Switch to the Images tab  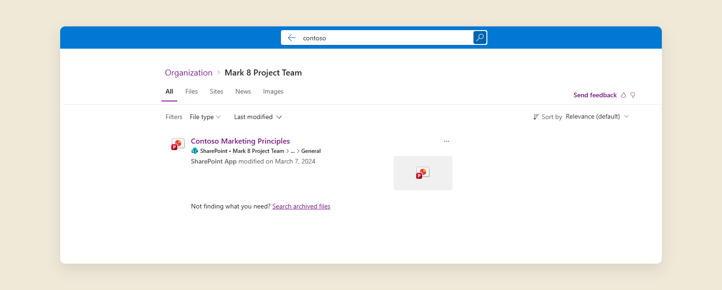273,92
